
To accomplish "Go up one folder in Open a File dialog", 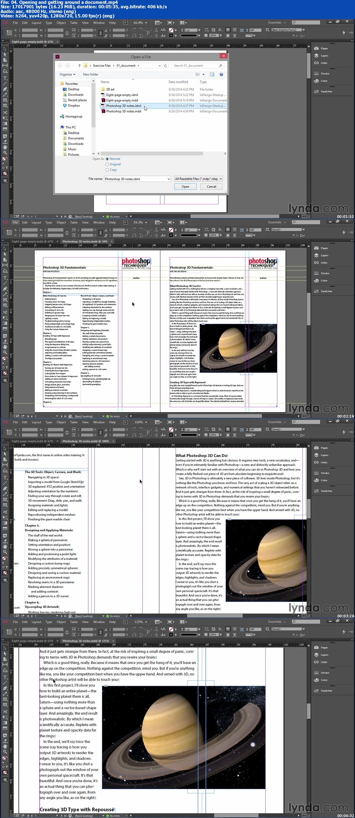I will click(x=79, y=65).
